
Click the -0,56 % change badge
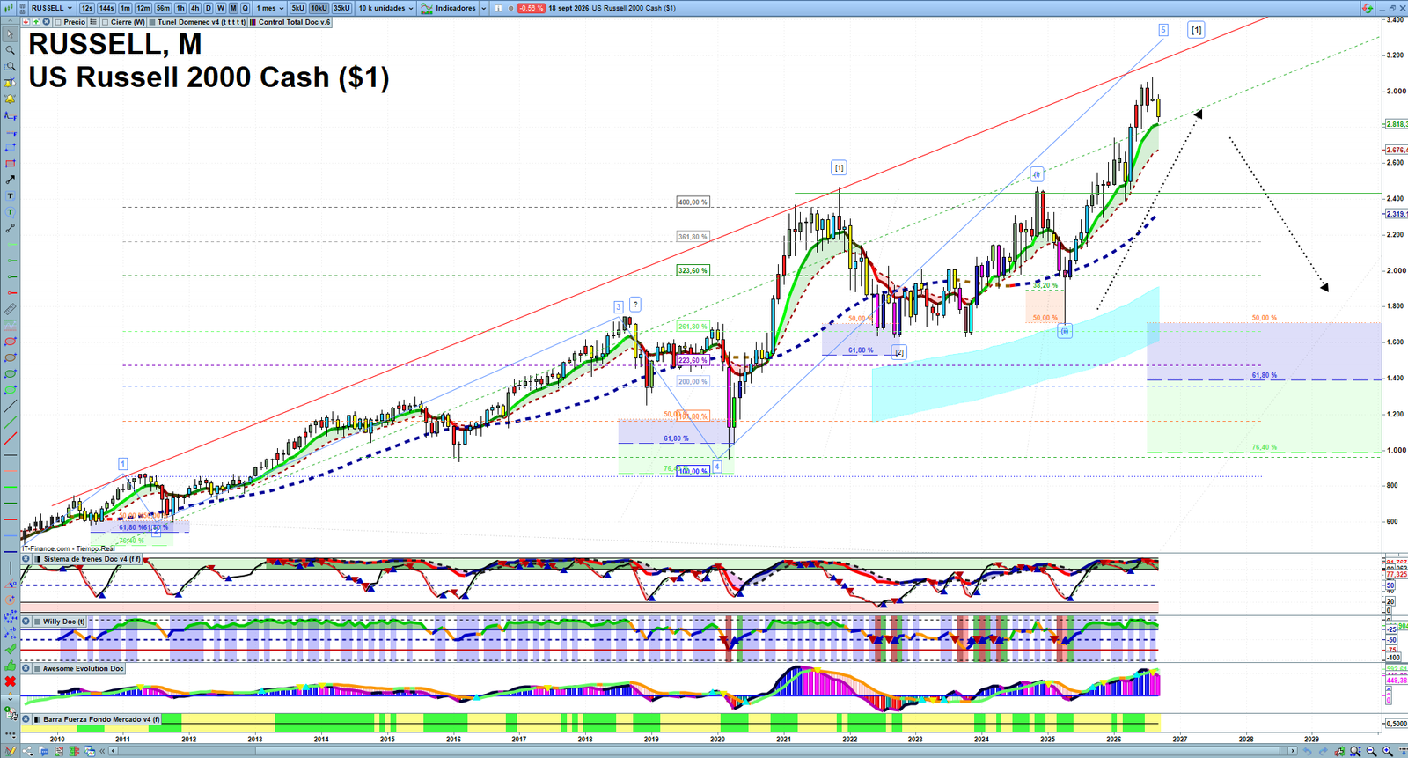tap(531, 8)
